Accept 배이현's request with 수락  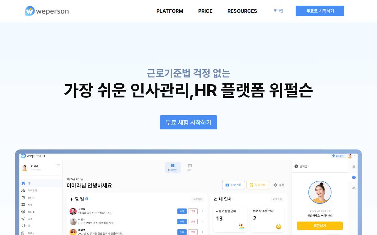click(182, 232)
